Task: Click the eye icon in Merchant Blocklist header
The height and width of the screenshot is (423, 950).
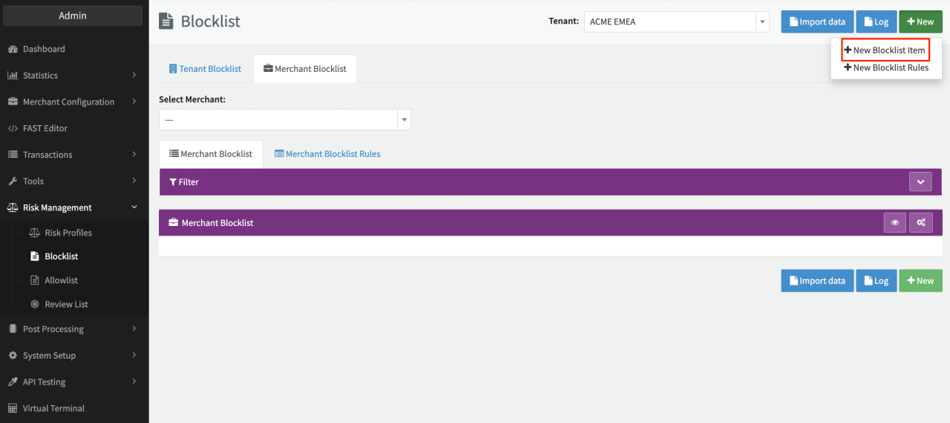Action: click(x=894, y=222)
